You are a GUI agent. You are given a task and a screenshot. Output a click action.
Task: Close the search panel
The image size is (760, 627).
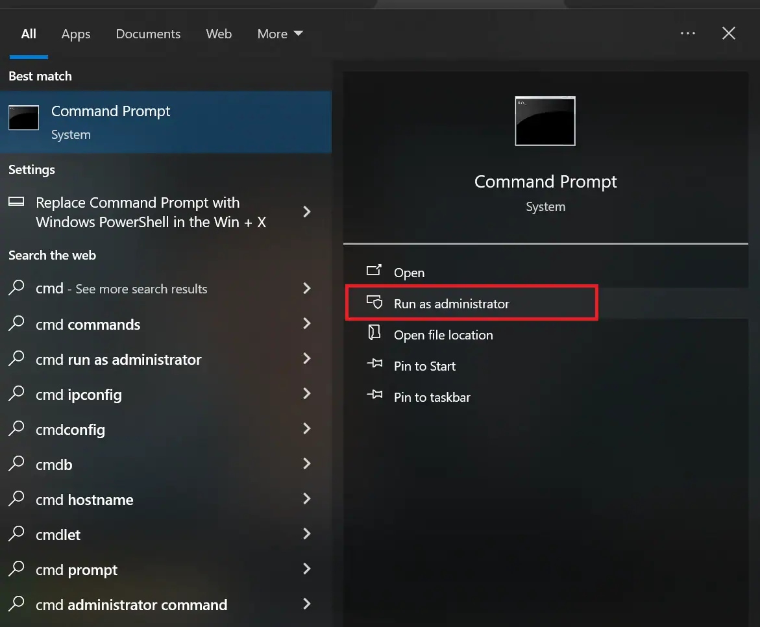pos(729,34)
